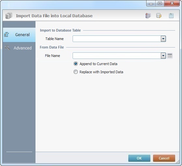Click the database stack icon beside the title
This screenshot has width=182, height=166.
9,16
